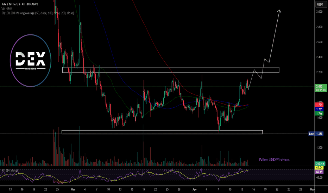Click the 40.00 RSI axis label
The width and height of the screenshot is (328, 193).
319,178
